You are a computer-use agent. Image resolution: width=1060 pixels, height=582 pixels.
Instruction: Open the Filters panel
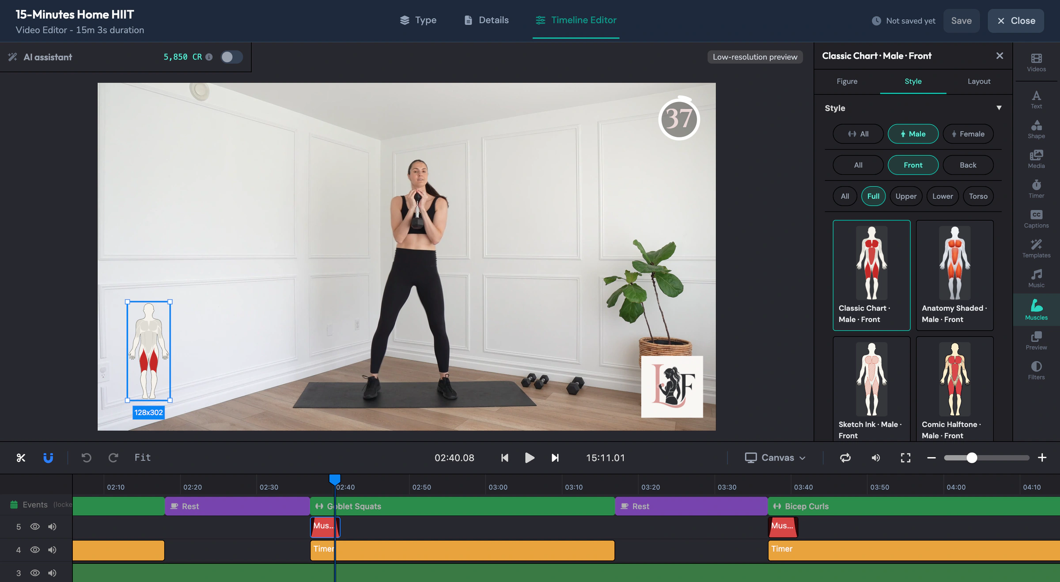[1036, 371]
